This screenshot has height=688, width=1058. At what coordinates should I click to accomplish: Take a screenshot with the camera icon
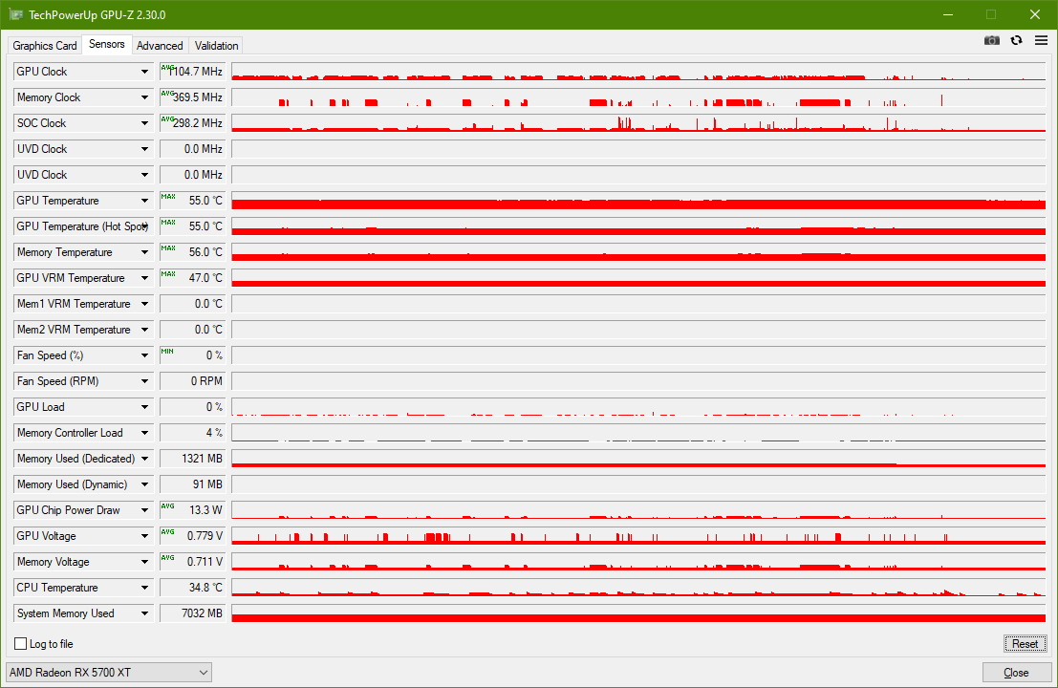point(991,40)
